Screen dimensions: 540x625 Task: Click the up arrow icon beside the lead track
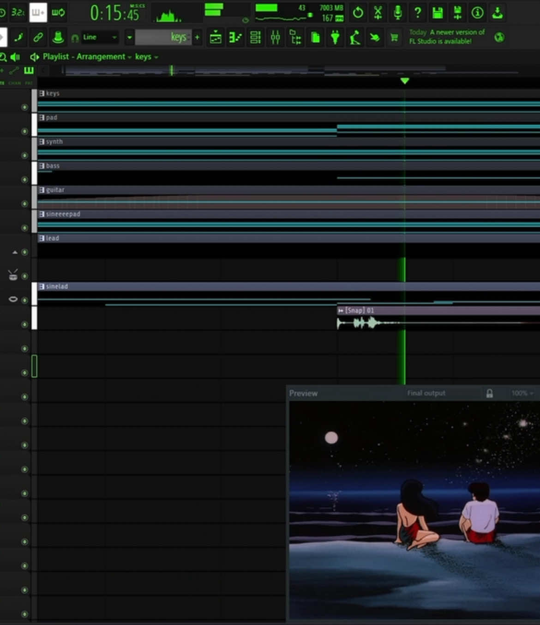click(15, 252)
